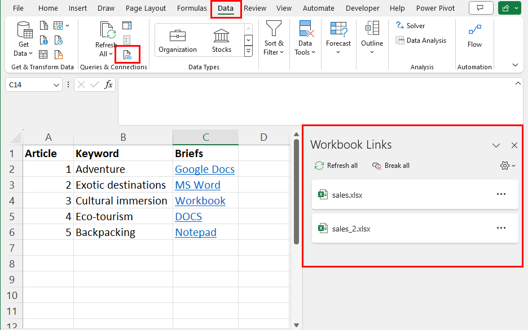Click the Flow automation button

(x=474, y=35)
